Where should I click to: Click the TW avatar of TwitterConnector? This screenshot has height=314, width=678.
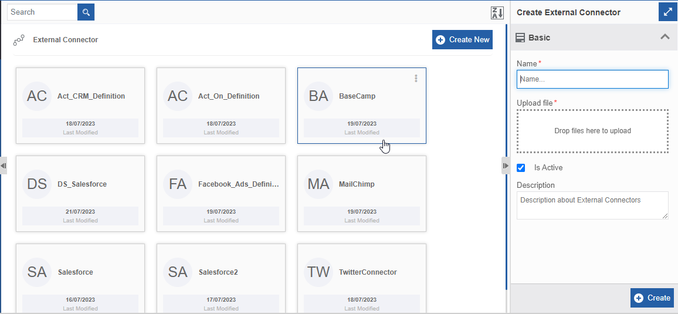coord(318,272)
